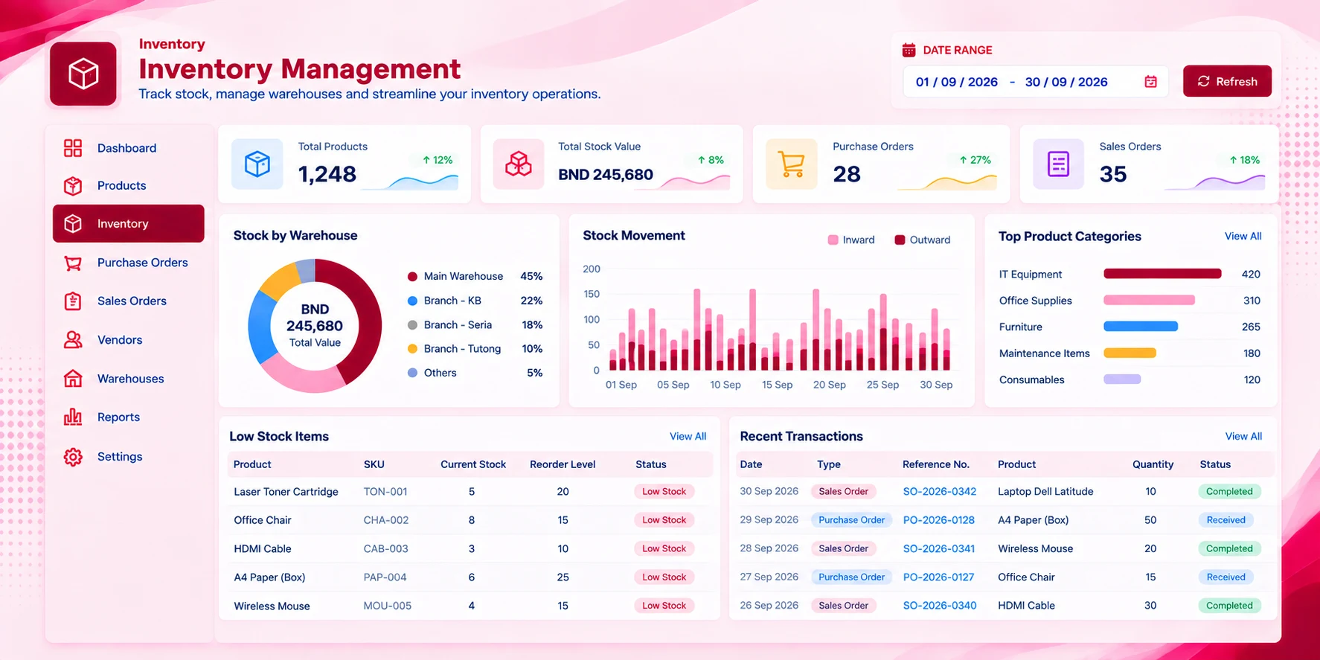1320x660 pixels.
Task: Click the red calendar icon beside DATE RANGE
Action: pyautogui.click(x=909, y=50)
